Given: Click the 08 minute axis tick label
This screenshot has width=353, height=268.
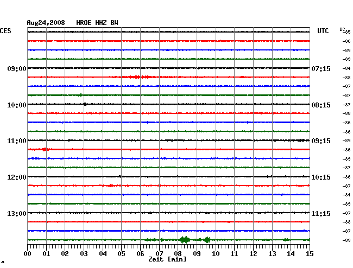Looking at the screenshot, I should point(178,254).
